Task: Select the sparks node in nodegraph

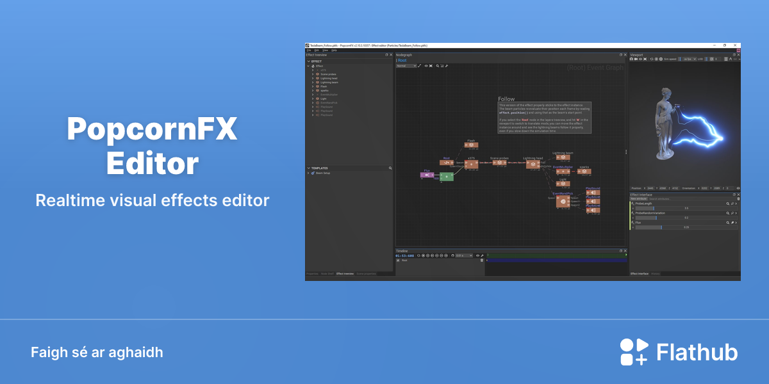Action: 584,172
